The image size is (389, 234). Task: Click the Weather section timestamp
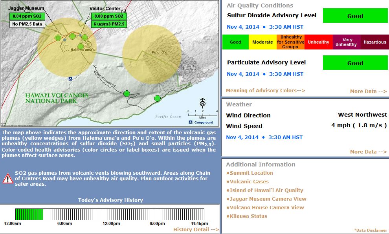click(x=264, y=137)
